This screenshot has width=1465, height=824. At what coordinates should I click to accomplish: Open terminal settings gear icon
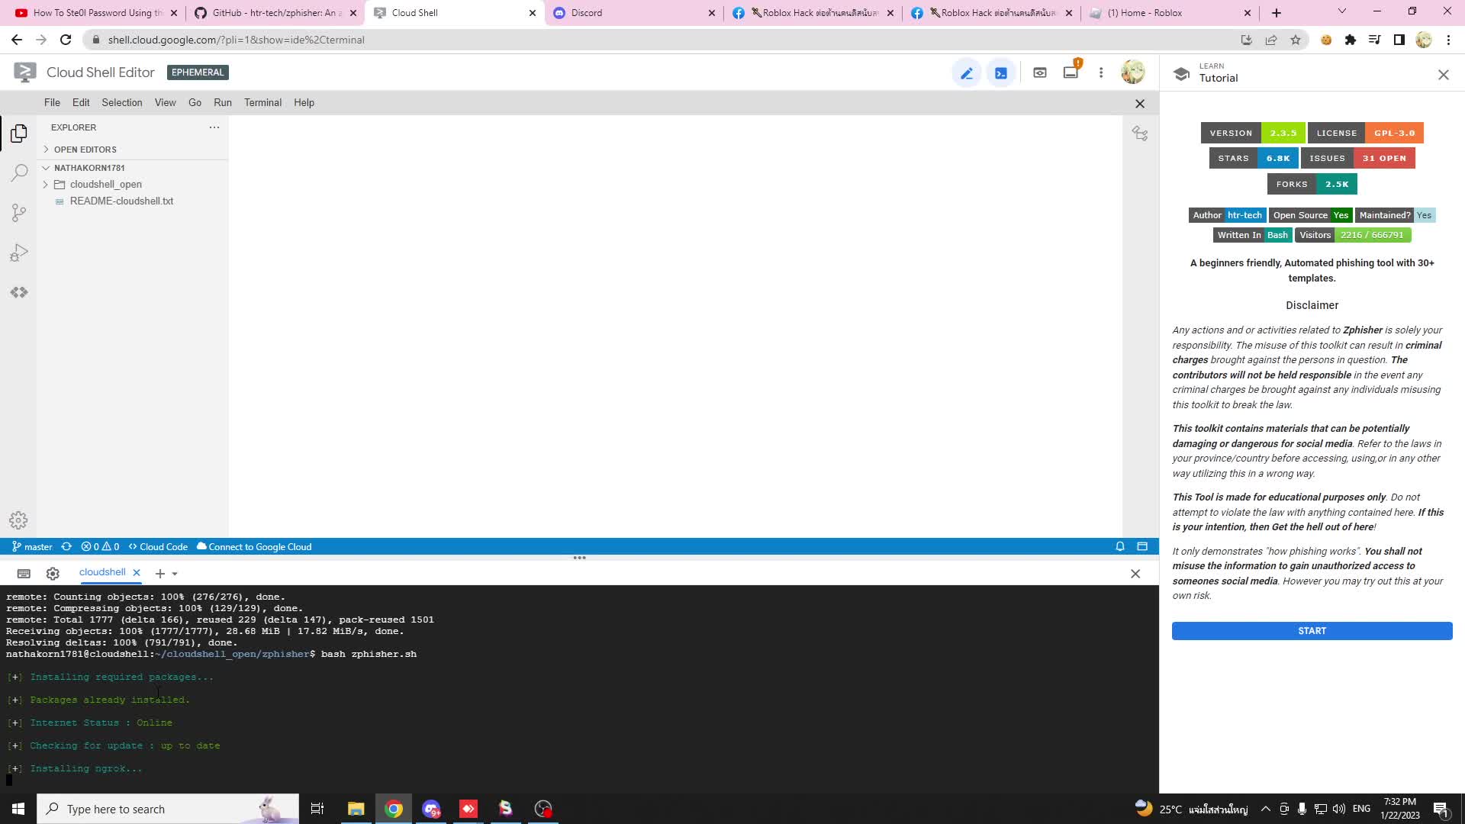(x=53, y=574)
